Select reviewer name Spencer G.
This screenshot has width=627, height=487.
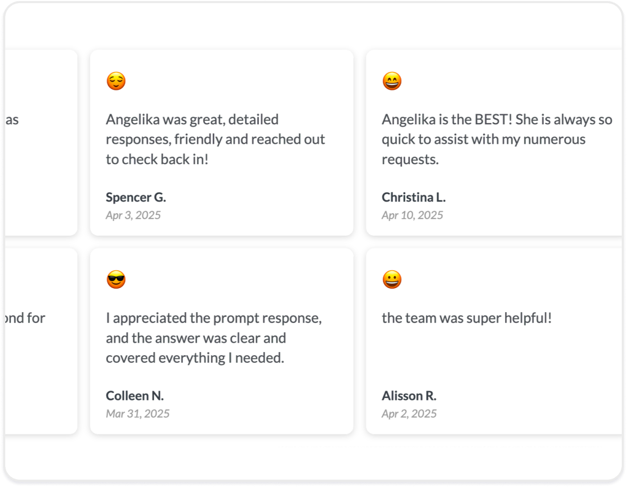click(x=136, y=197)
